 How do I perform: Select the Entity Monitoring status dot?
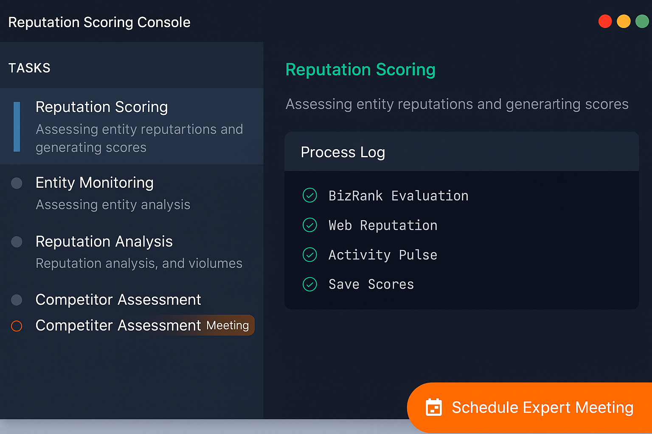[x=17, y=183]
